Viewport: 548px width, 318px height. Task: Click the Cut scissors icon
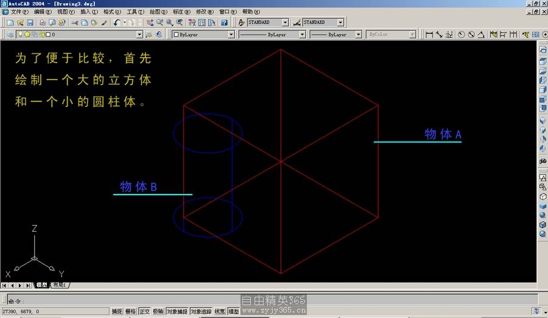coord(75,22)
